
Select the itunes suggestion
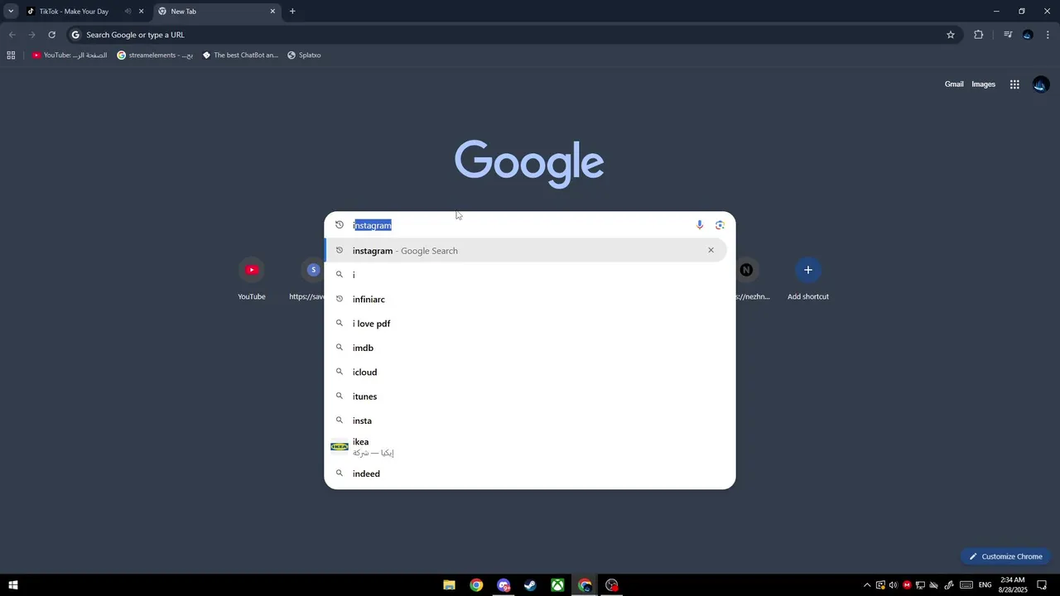pyautogui.click(x=526, y=397)
